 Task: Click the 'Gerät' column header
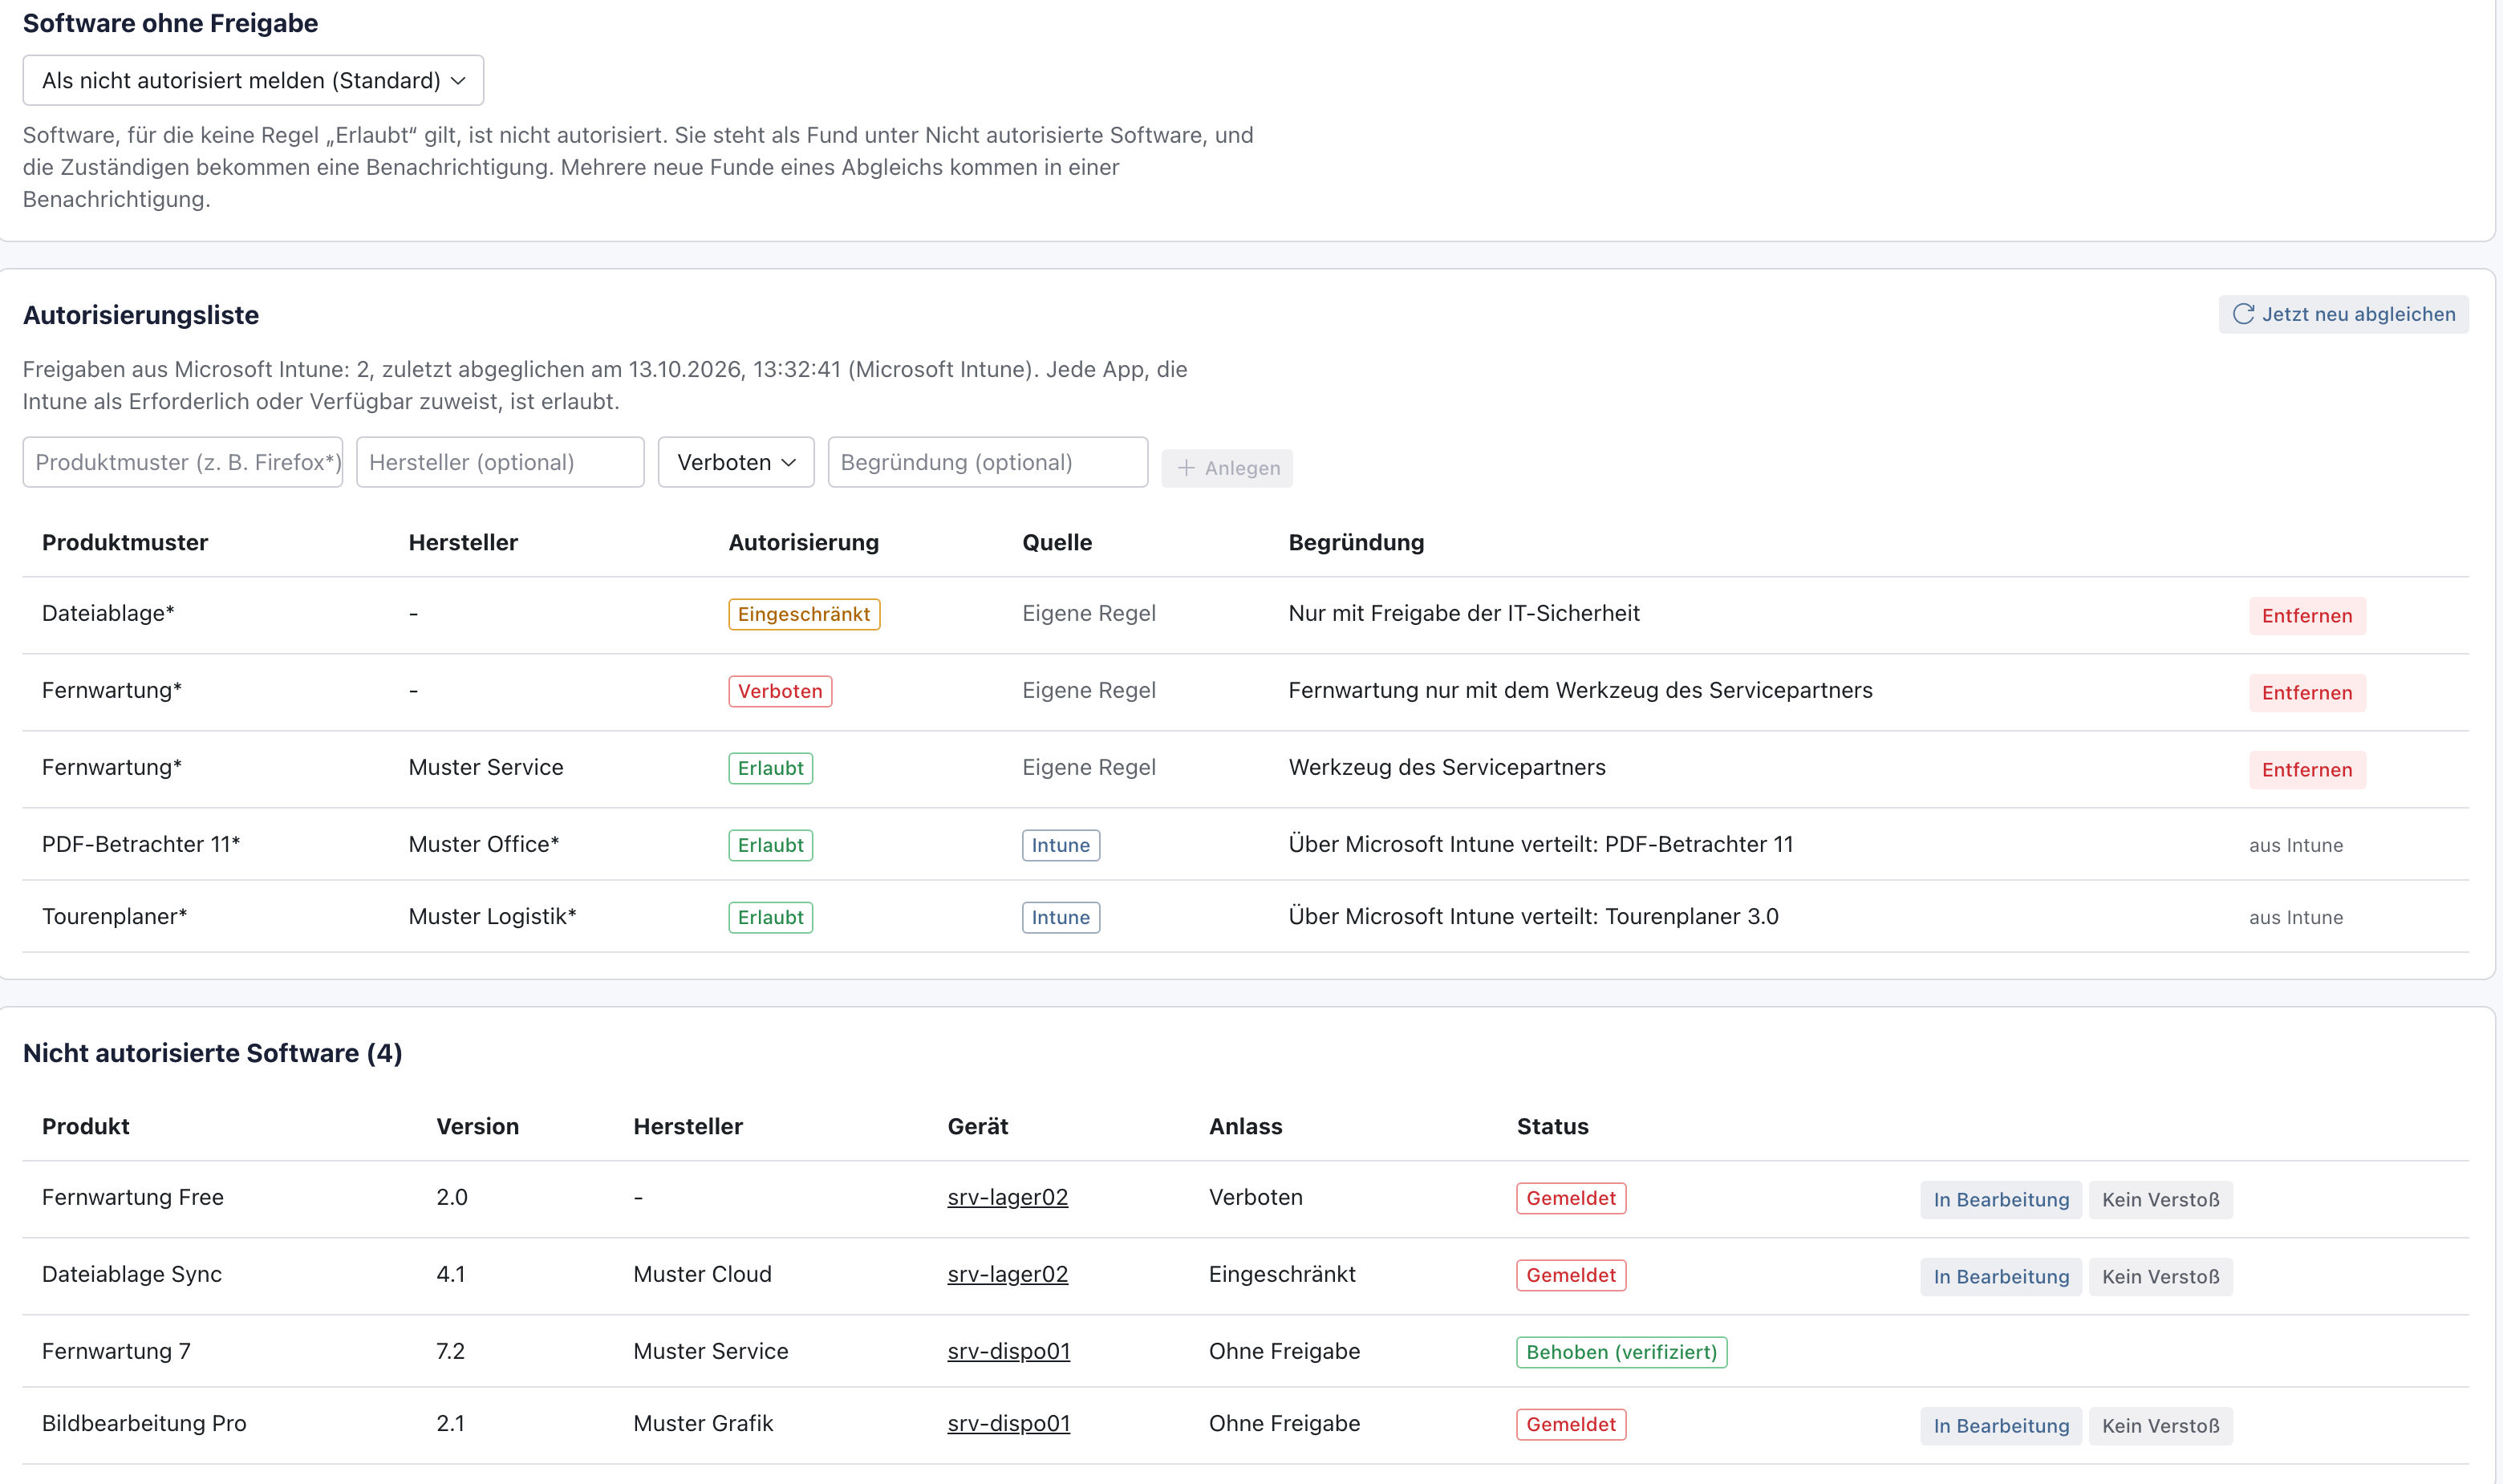[977, 1126]
